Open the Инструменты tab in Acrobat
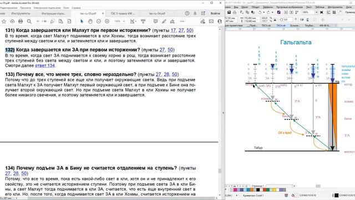This screenshot has width=355, height=200. pyautogui.click(x=21, y=13)
